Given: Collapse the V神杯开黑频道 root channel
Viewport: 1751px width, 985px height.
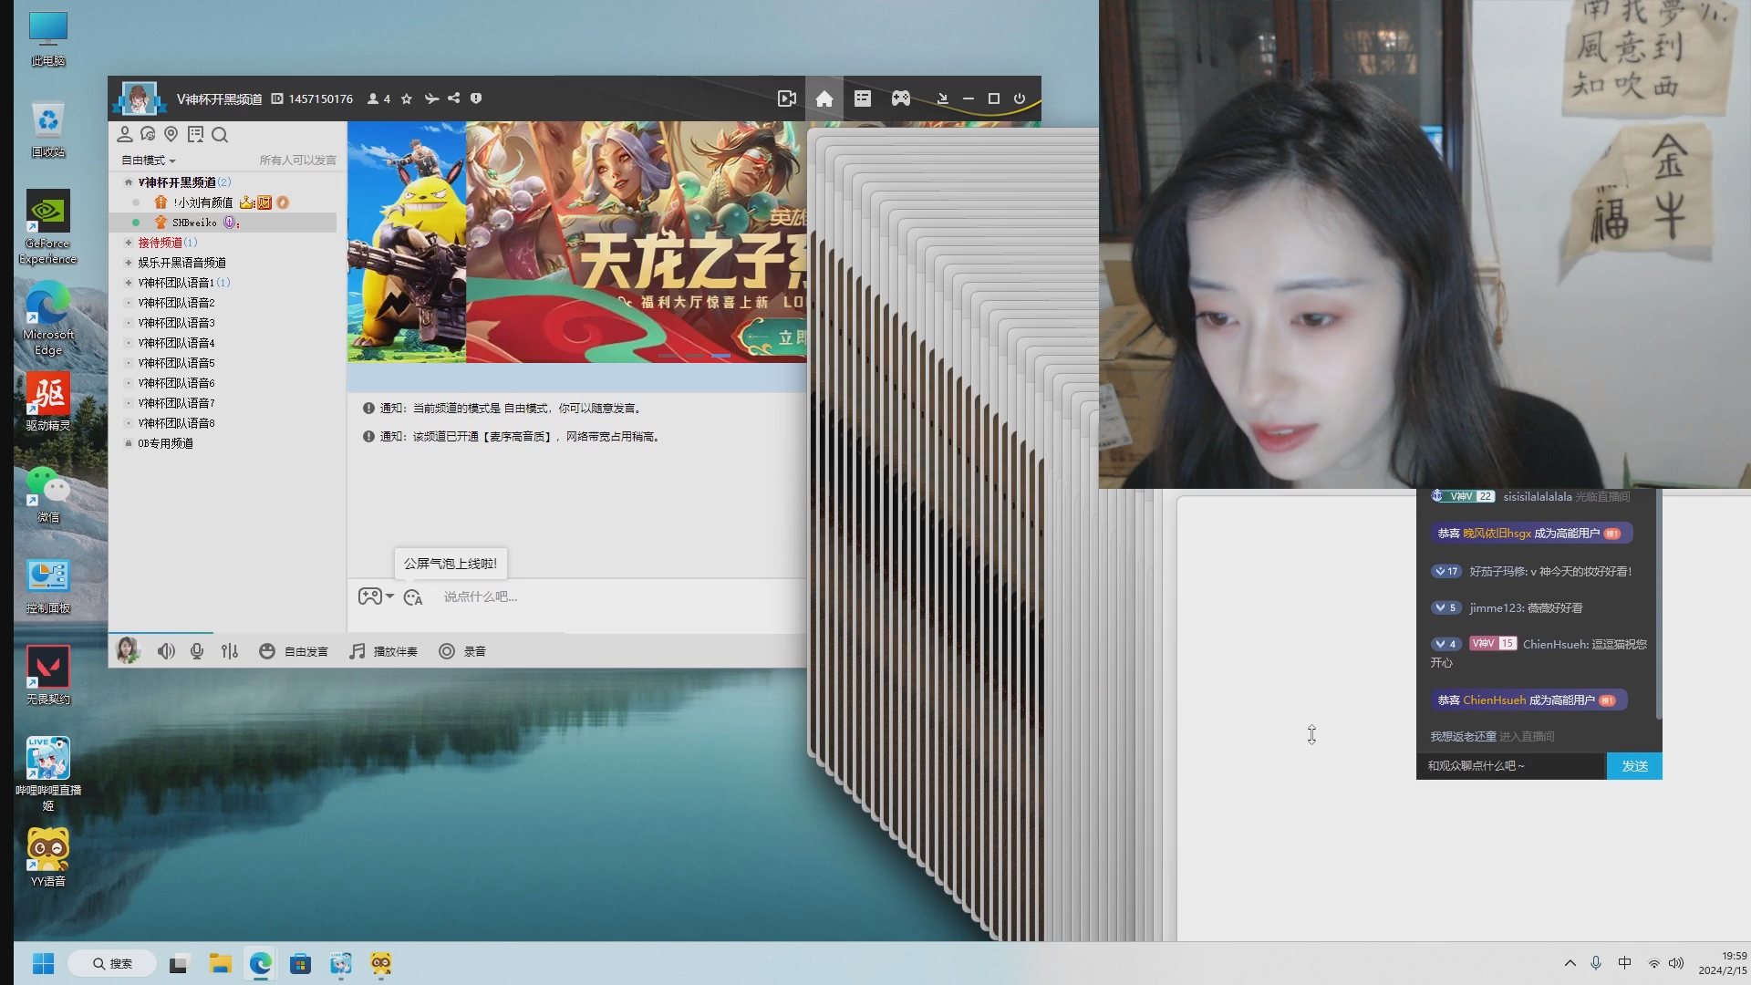Looking at the screenshot, I should [x=129, y=182].
